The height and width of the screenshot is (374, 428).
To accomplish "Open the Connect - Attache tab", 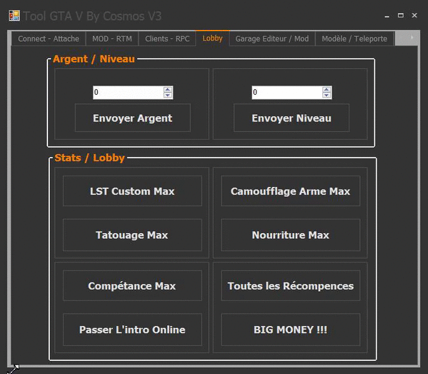I will 49,39.
